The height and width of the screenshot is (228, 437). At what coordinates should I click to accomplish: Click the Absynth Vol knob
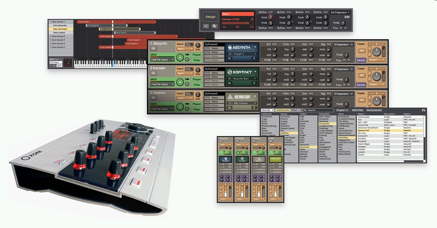[275, 49]
